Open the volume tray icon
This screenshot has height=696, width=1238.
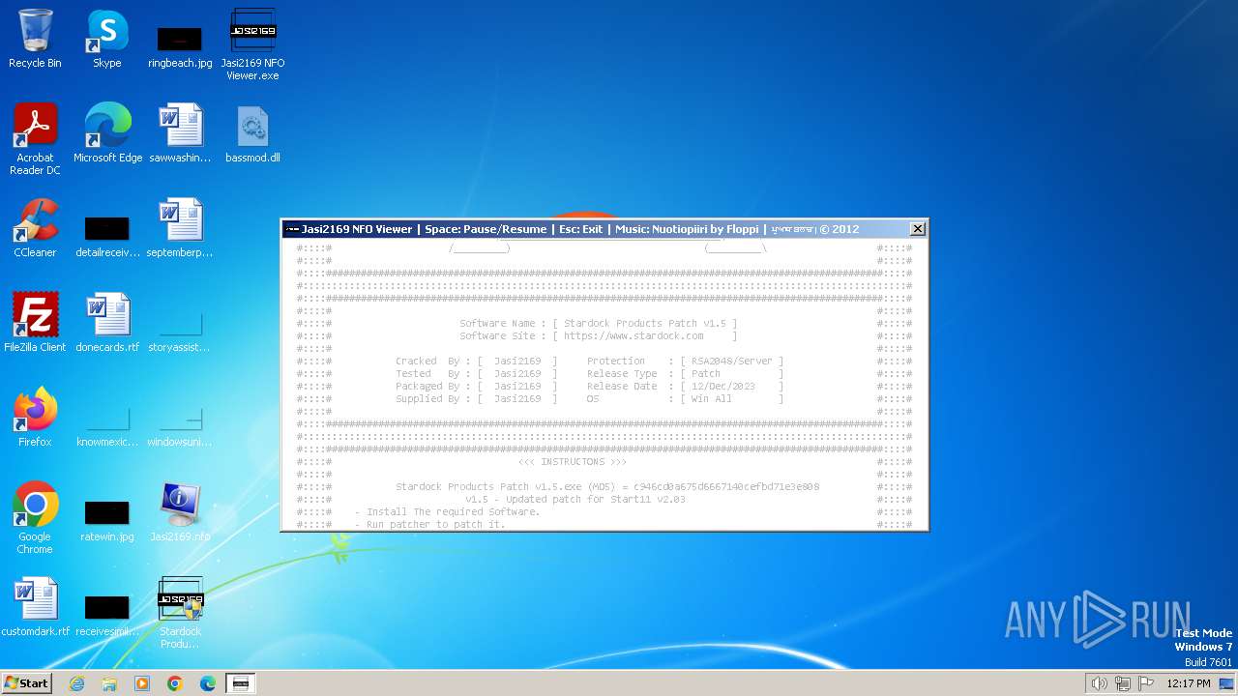1099,683
